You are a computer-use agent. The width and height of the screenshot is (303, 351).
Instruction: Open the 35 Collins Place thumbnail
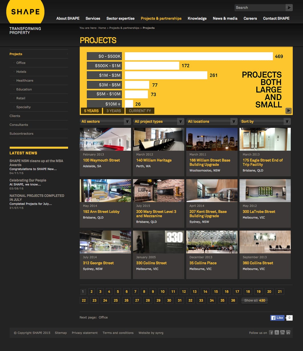click(212, 242)
